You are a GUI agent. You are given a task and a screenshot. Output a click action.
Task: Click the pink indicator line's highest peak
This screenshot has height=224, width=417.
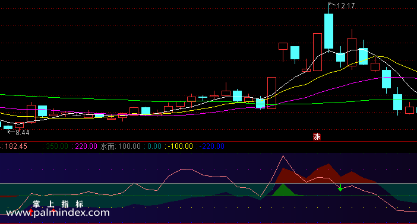coord(283,156)
